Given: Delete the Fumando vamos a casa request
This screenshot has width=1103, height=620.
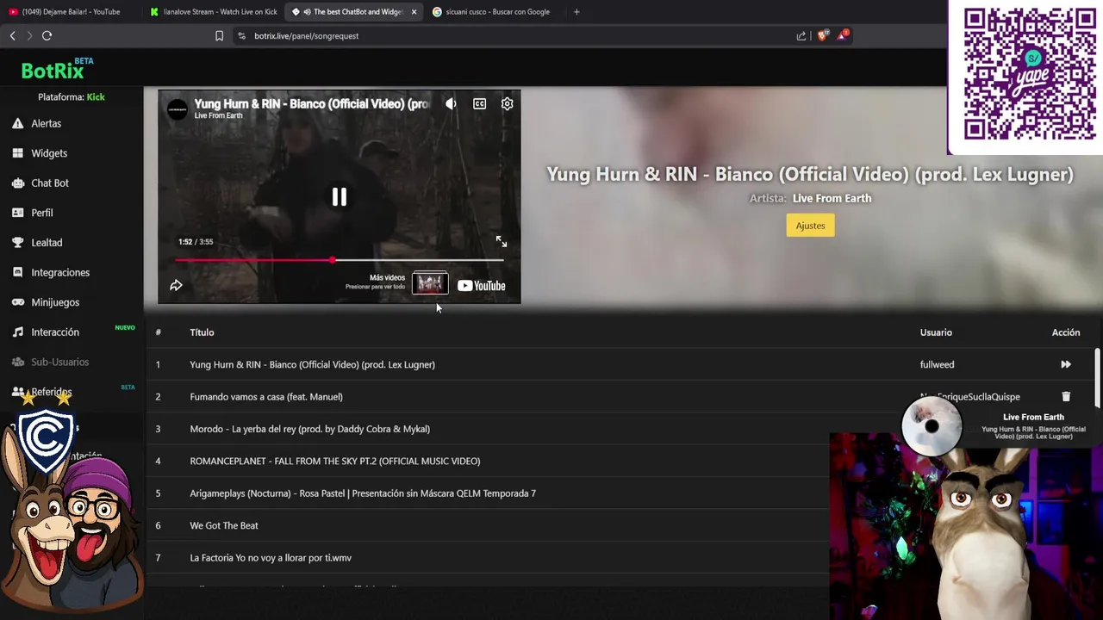Looking at the screenshot, I should tap(1066, 397).
